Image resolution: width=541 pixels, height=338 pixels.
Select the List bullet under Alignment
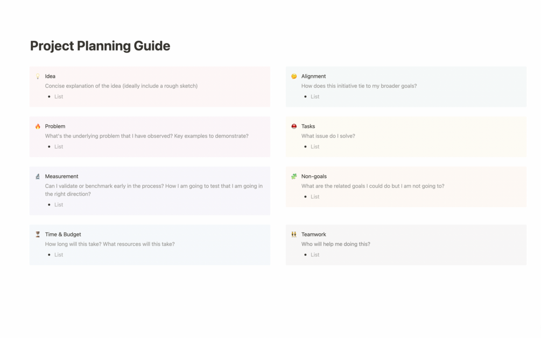(315, 97)
